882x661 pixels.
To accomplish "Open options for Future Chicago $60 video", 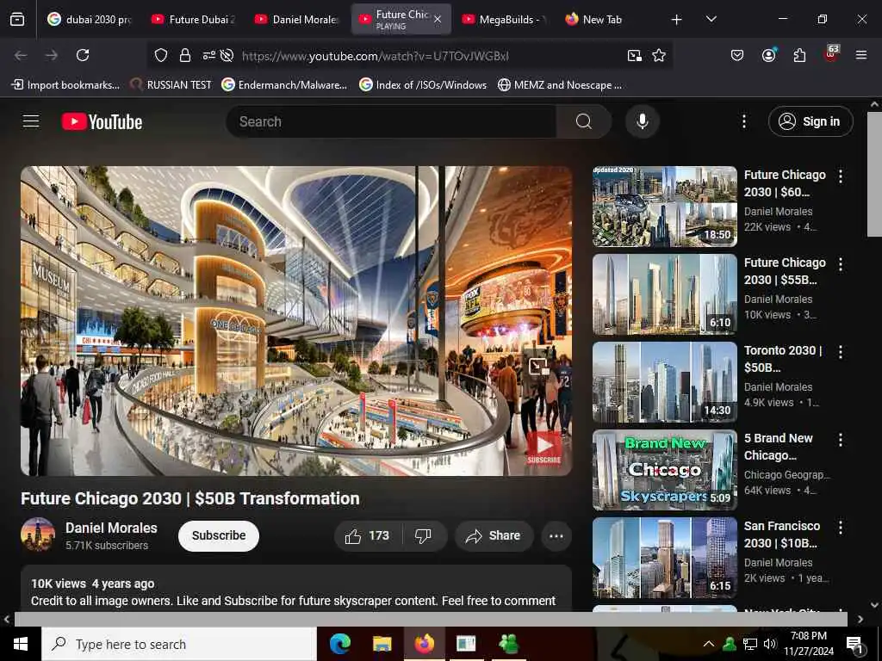I will [841, 176].
